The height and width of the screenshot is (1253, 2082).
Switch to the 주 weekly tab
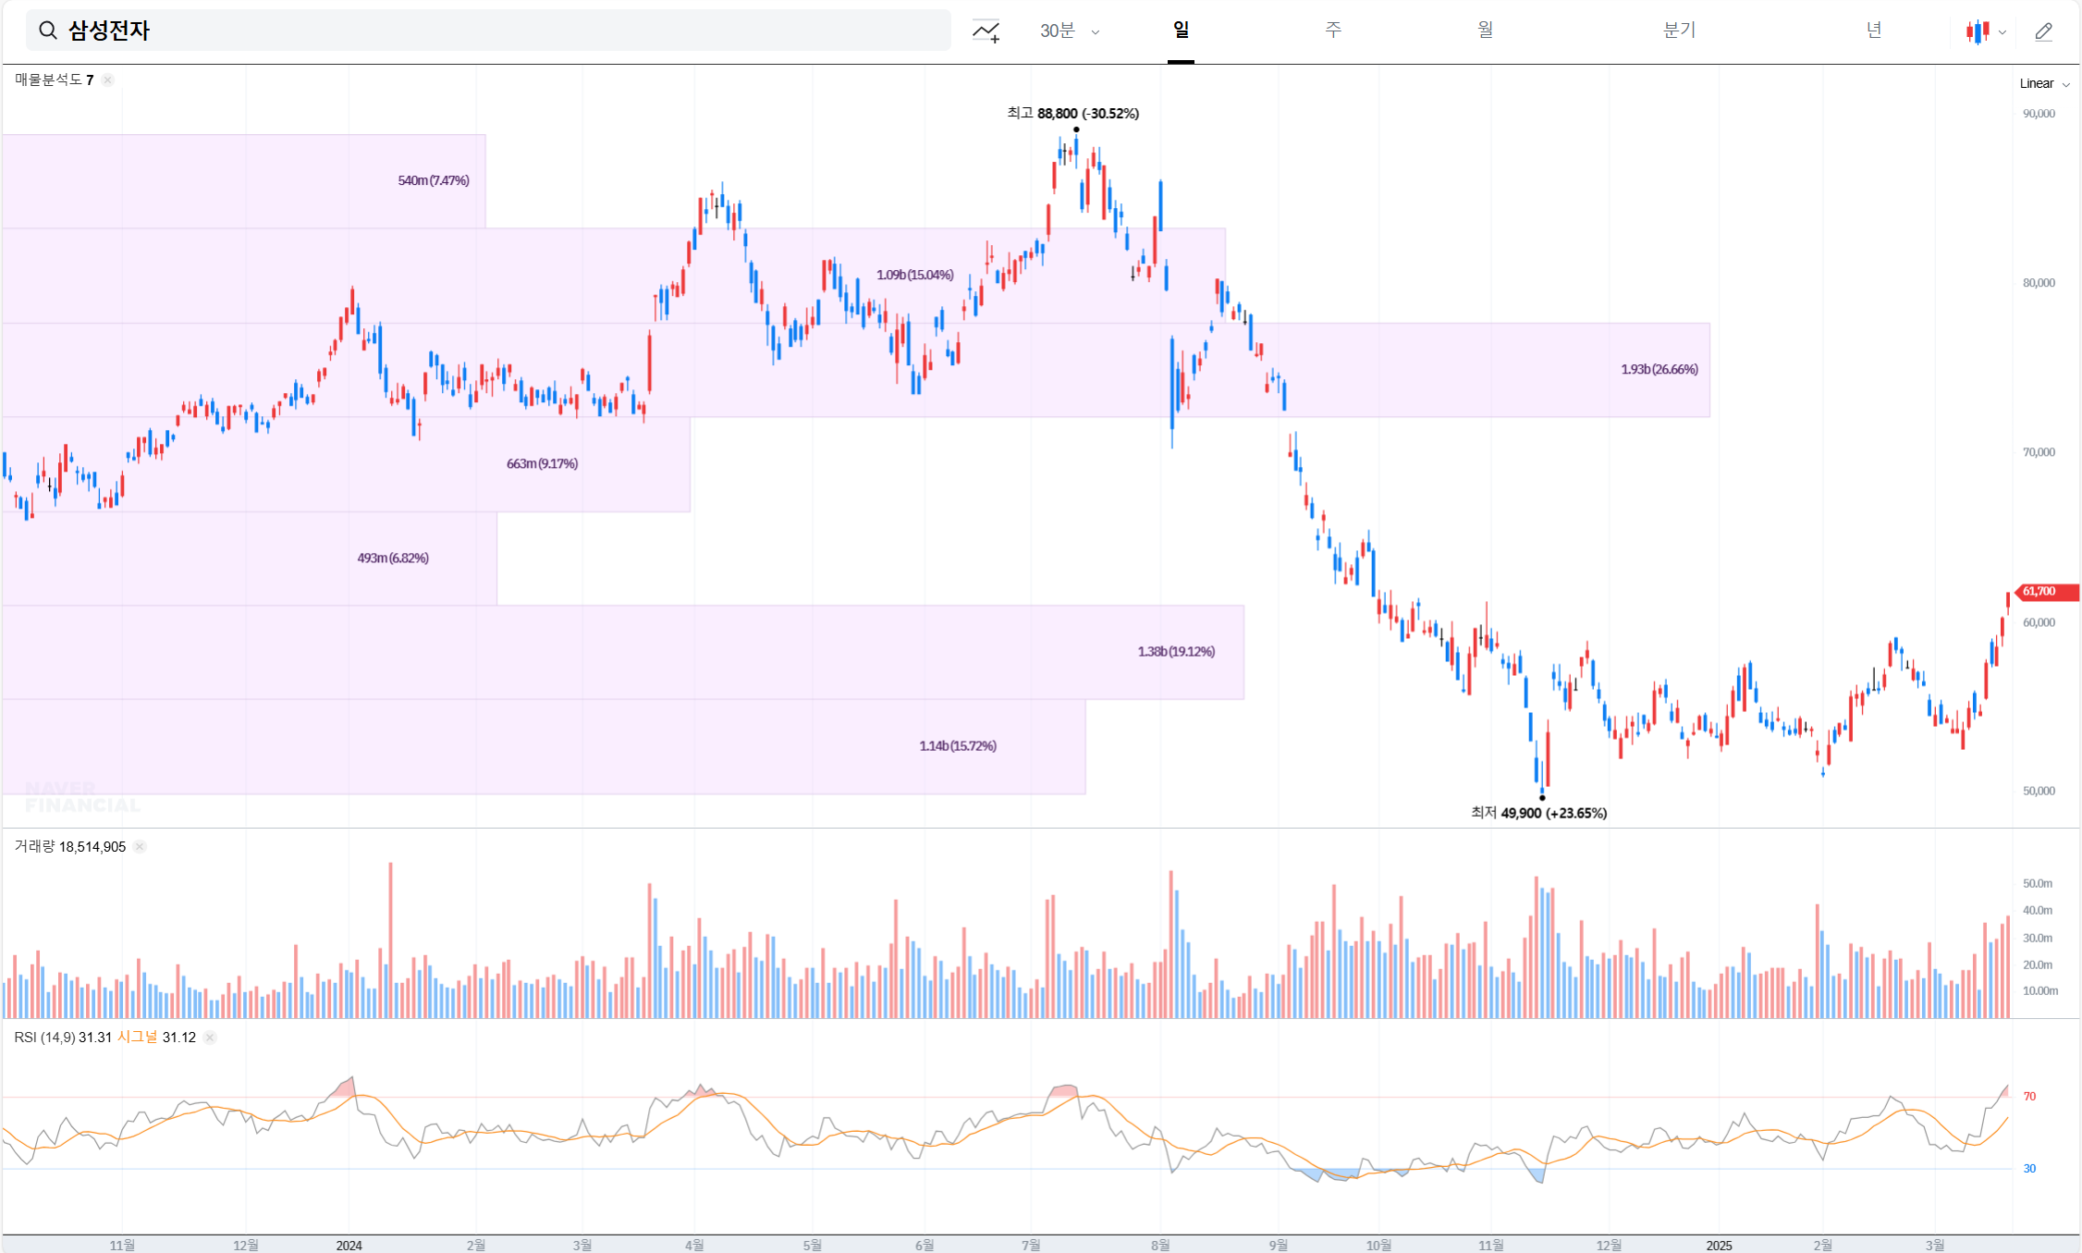pyautogui.click(x=1332, y=31)
